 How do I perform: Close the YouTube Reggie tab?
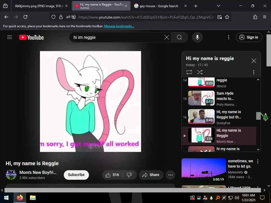coord(126,6)
